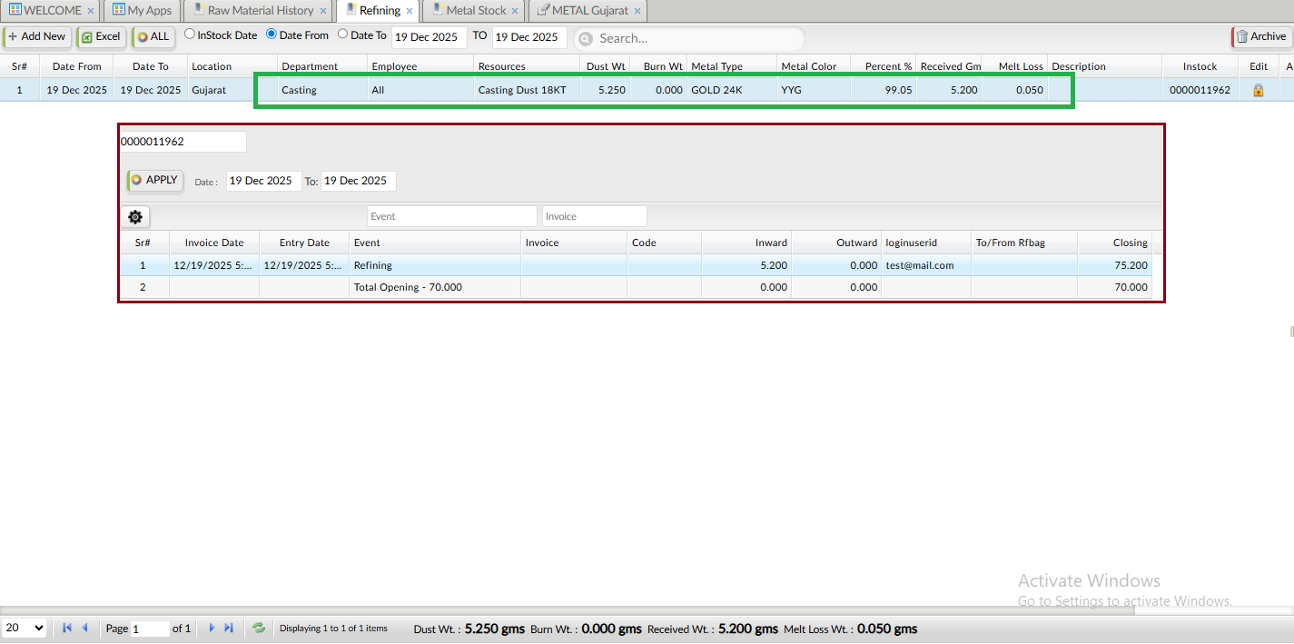
Task: Close the METAL Gujarat tab
Action: pyautogui.click(x=637, y=12)
